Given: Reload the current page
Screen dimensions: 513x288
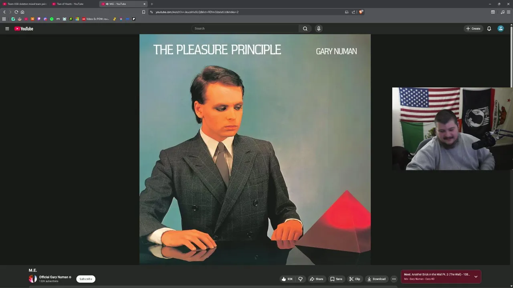Looking at the screenshot, I should pos(16,12).
